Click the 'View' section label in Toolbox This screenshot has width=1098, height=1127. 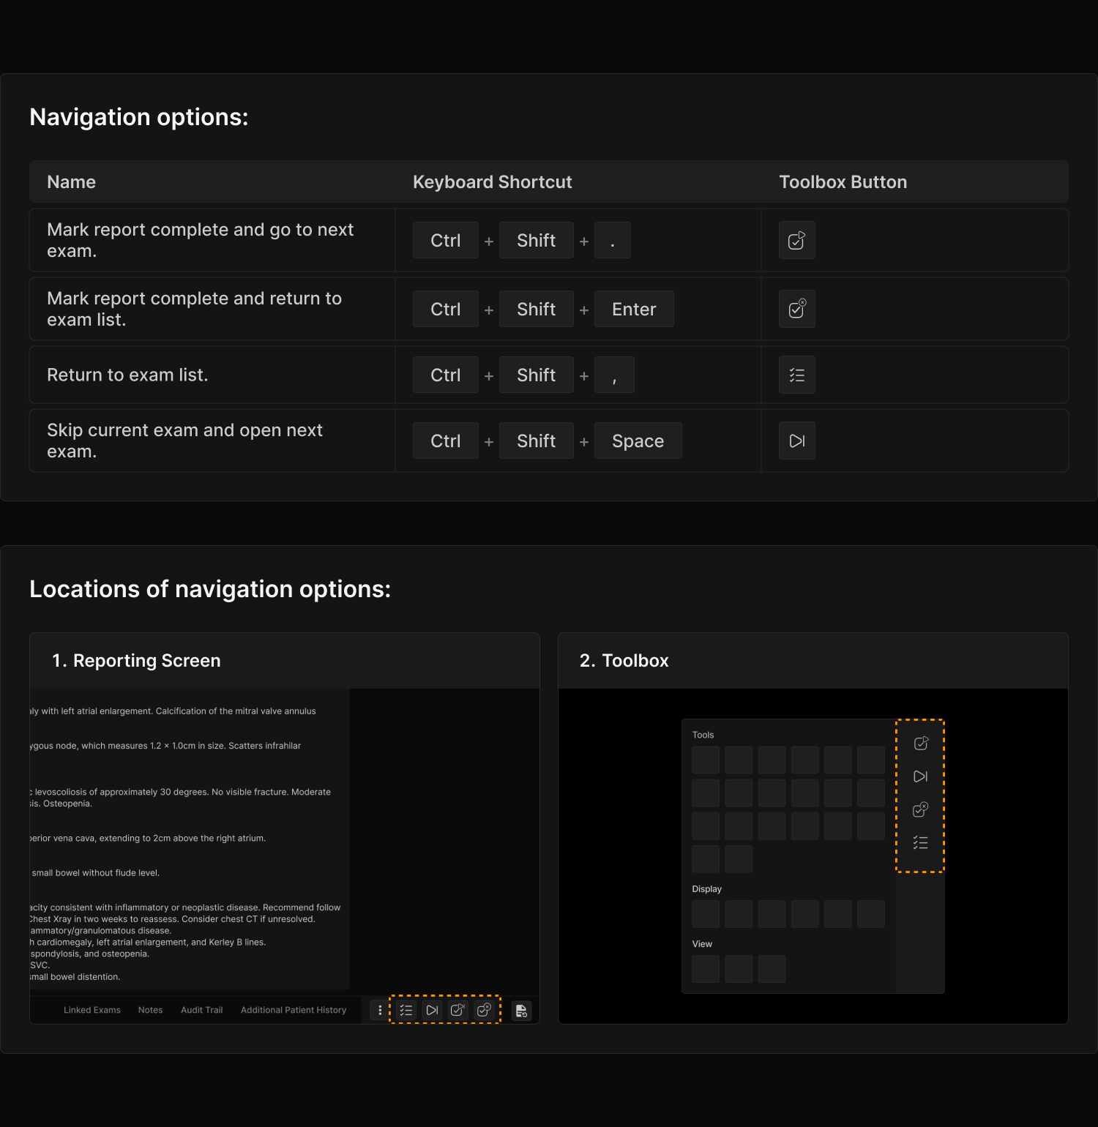(x=702, y=944)
